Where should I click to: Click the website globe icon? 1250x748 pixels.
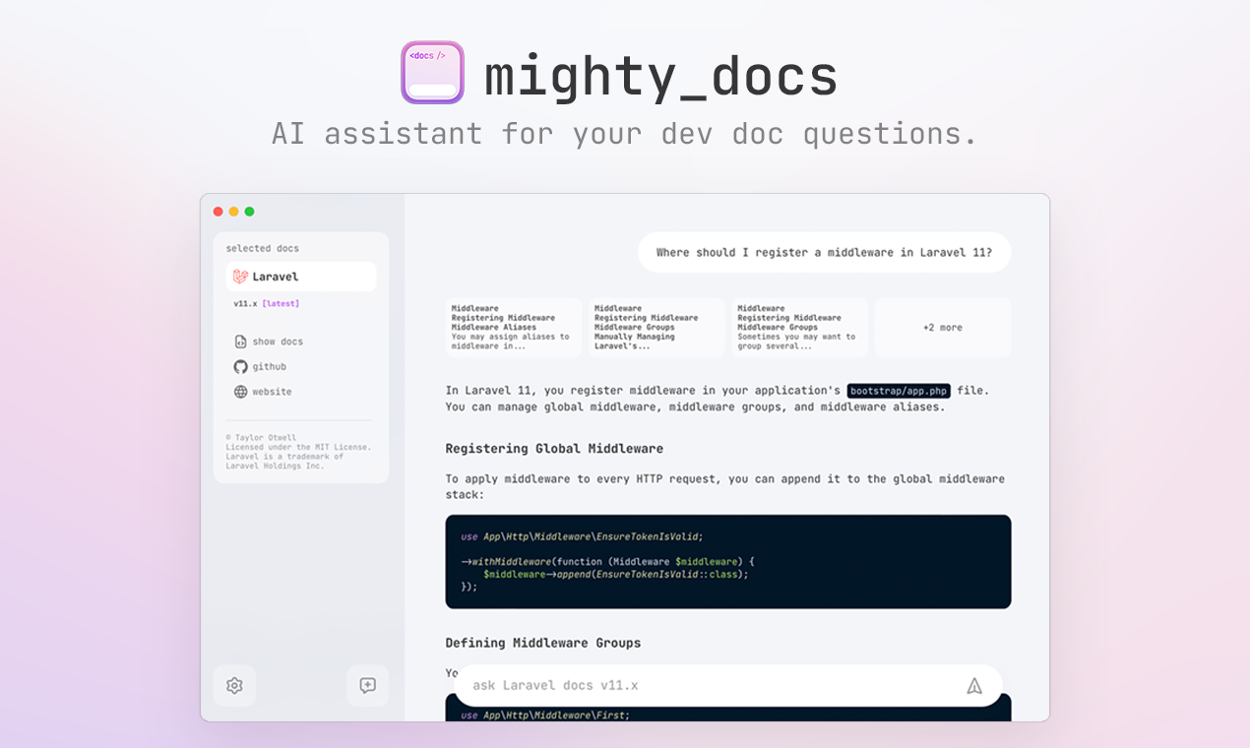(x=240, y=392)
